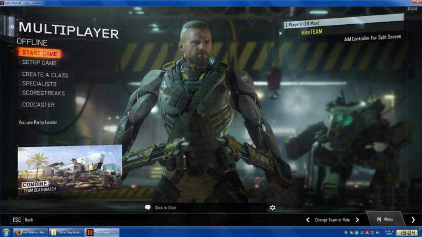Screen dimensions: 422x237
Task: Open the Windows Start orb
Action: (6, 232)
